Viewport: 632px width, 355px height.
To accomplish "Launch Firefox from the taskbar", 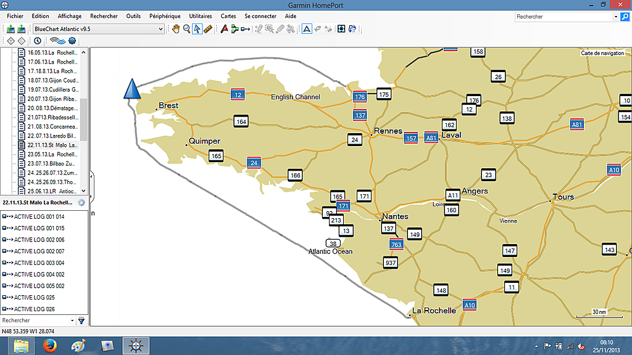I will click(50, 346).
